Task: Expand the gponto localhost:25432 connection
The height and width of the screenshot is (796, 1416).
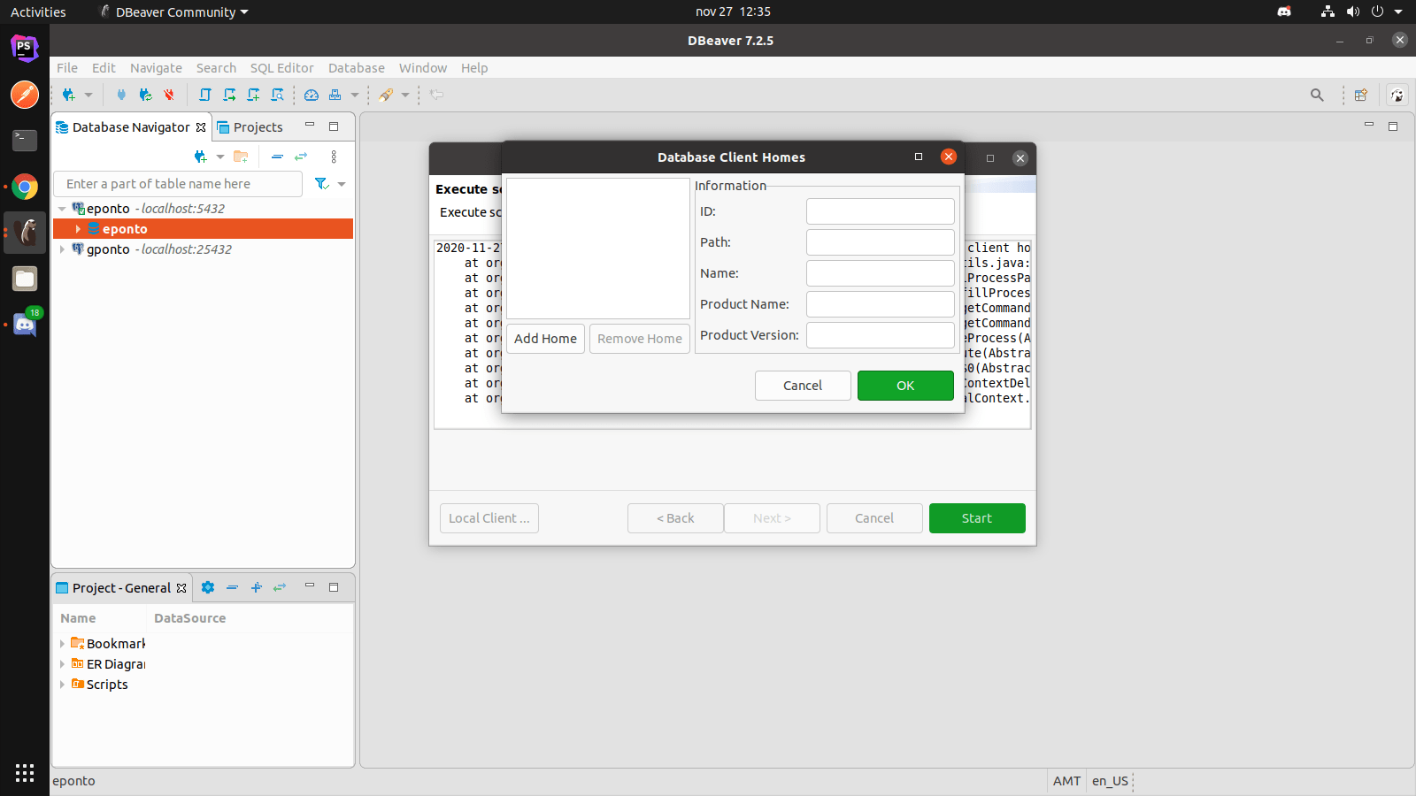Action: pos(62,249)
